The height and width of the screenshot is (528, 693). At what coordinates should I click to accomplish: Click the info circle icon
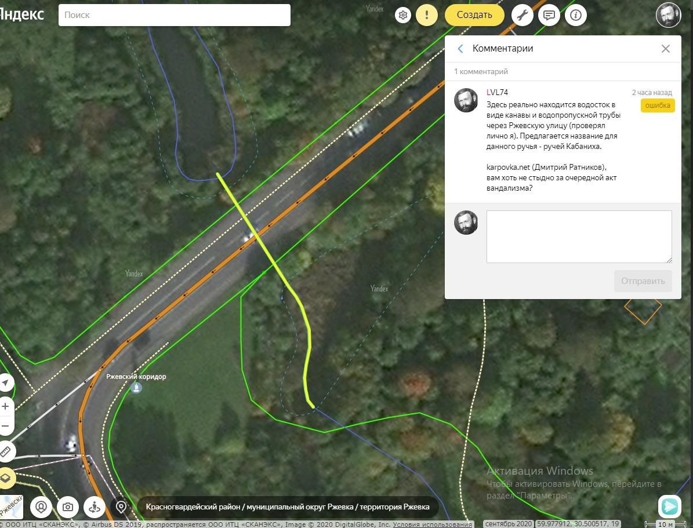pyautogui.click(x=576, y=15)
